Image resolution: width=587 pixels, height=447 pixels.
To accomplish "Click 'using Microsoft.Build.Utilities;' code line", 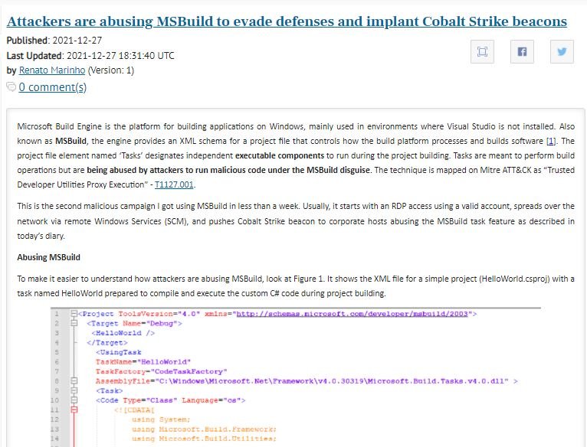I will pos(204,439).
